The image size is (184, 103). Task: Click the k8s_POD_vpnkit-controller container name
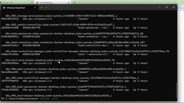point(60,25)
